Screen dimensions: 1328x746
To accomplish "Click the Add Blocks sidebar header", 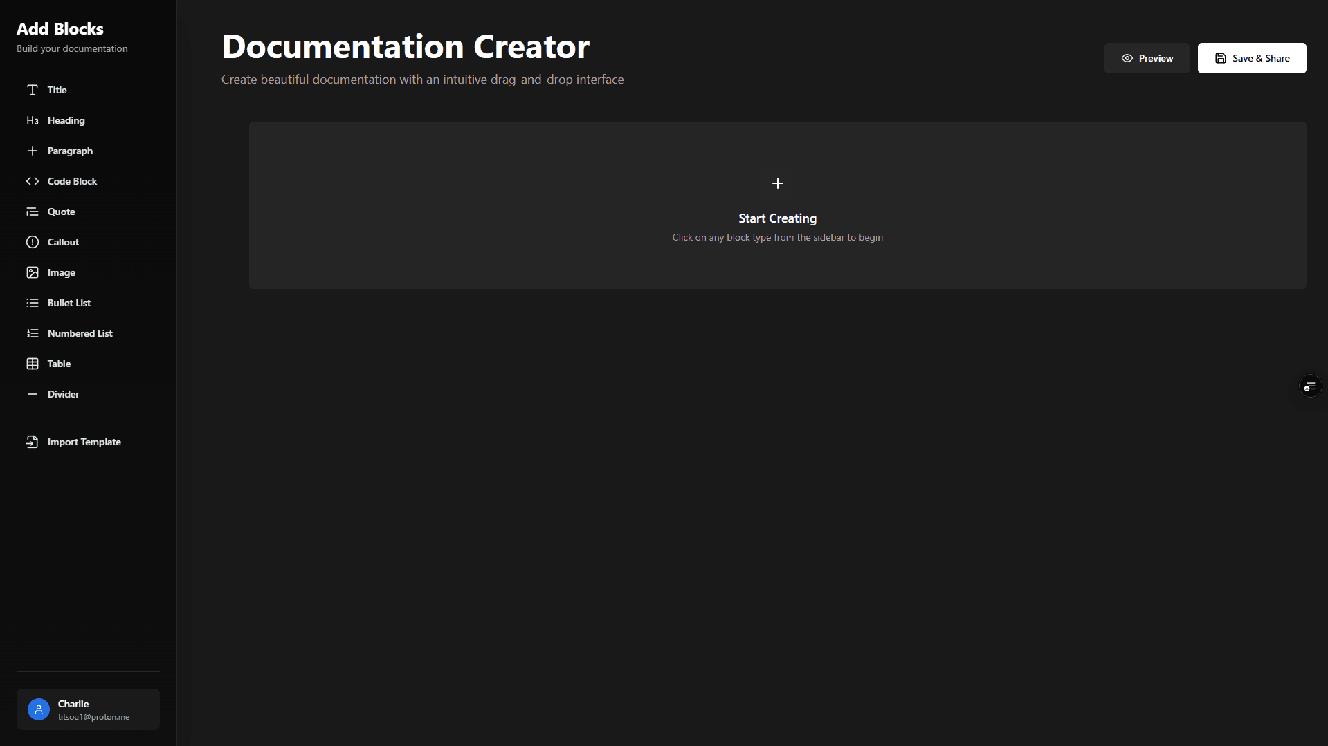I will 60,29.
